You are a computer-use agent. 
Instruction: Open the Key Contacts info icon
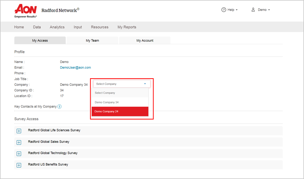coord(59,107)
